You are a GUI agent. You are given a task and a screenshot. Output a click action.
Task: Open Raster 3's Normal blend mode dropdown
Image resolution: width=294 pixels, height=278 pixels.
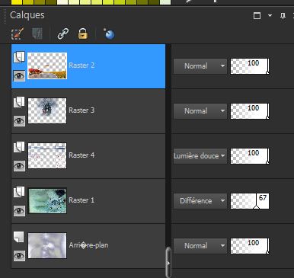(200, 111)
